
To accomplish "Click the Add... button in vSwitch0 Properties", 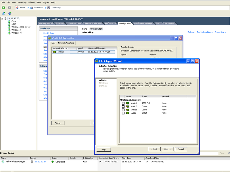I will click(58, 123).
